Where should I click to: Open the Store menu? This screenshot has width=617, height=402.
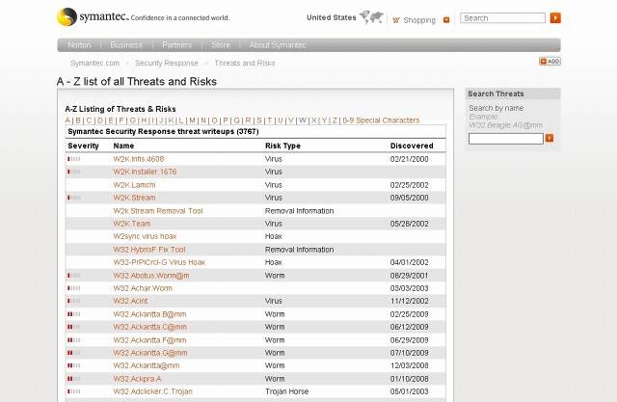[221, 45]
